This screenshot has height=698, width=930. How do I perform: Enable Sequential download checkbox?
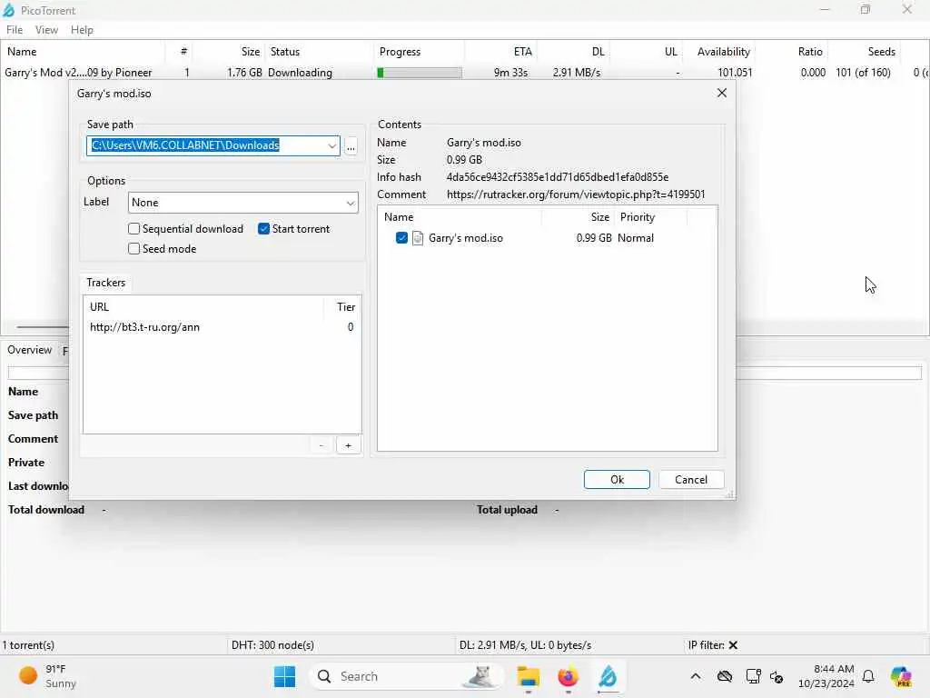point(134,228)
